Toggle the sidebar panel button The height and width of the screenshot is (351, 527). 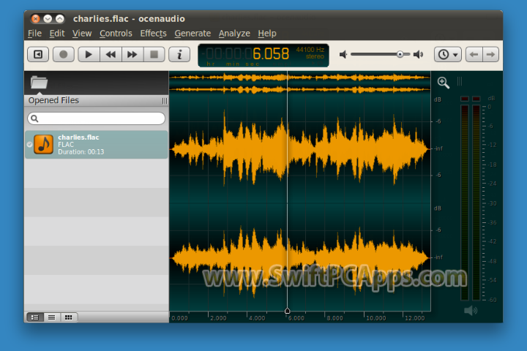38,54
